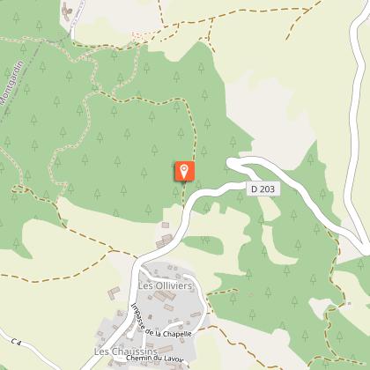Select the small square building above the D 203 houses
The image size is (370, 370).
166,225
